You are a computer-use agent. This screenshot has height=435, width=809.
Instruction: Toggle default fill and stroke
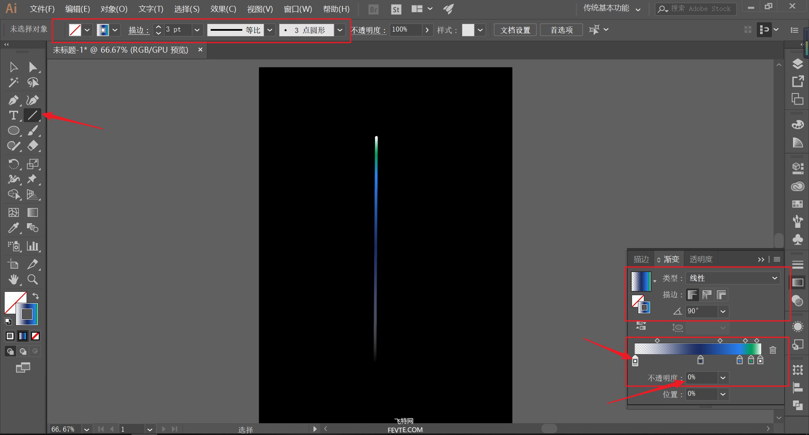[8, 321]
